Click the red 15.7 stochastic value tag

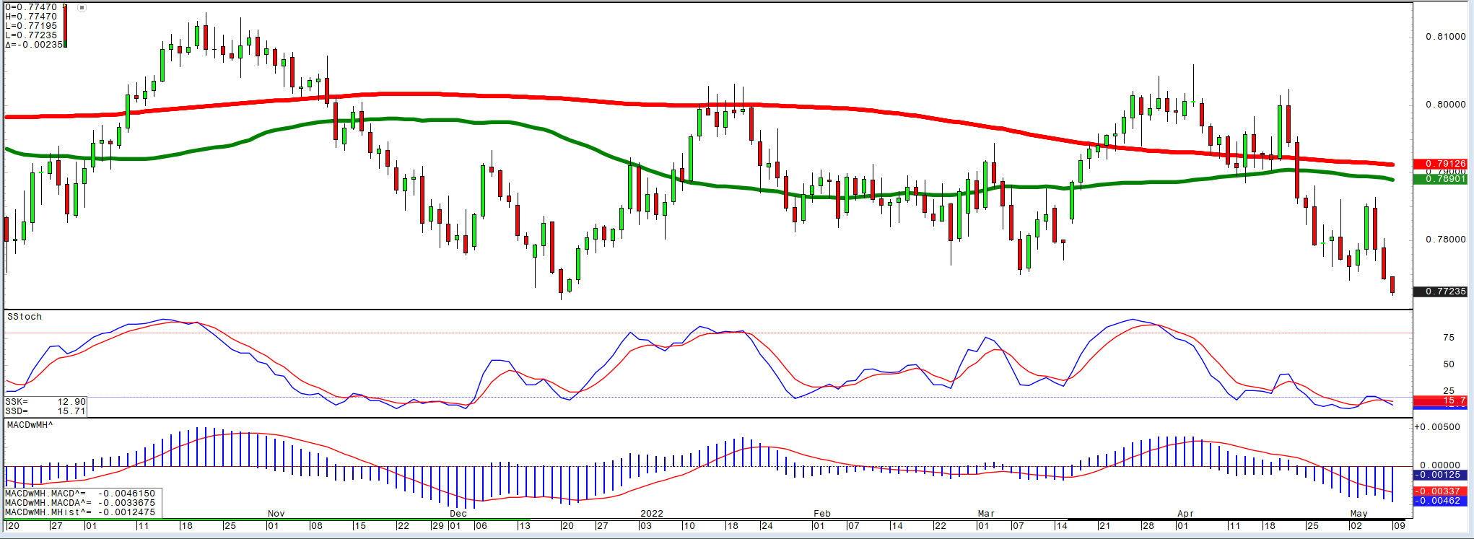pyautogui.click(x=1440, y=400)
